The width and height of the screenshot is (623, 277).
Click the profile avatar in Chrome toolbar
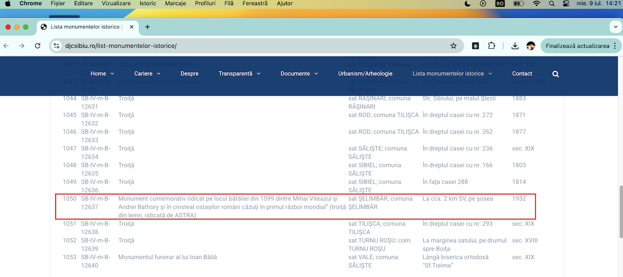(x=531, y=46)
